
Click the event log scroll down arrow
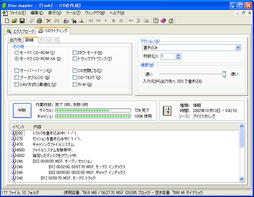(241, 179)
